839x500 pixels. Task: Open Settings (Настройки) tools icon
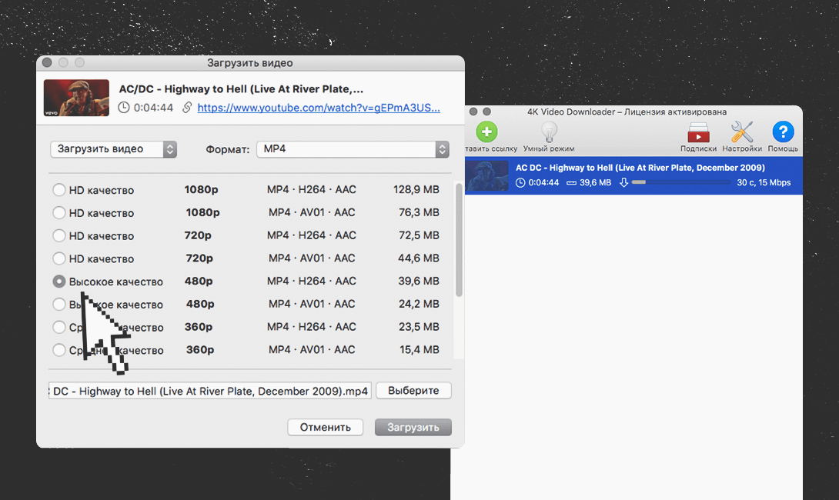[x=741, y=132]
